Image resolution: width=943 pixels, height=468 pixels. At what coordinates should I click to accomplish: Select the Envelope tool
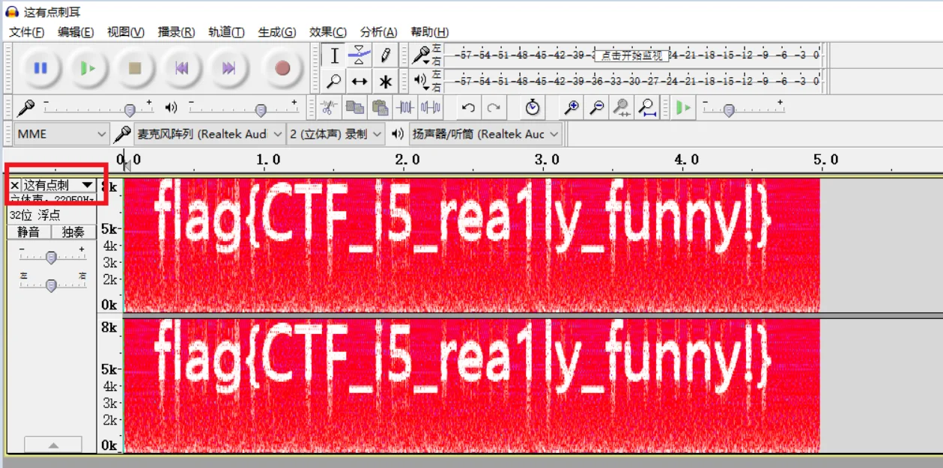tap(360, 55)
